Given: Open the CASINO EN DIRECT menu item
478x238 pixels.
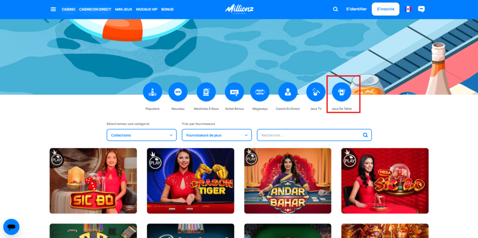Looking at the screenshot, I should tap(95, 9).
